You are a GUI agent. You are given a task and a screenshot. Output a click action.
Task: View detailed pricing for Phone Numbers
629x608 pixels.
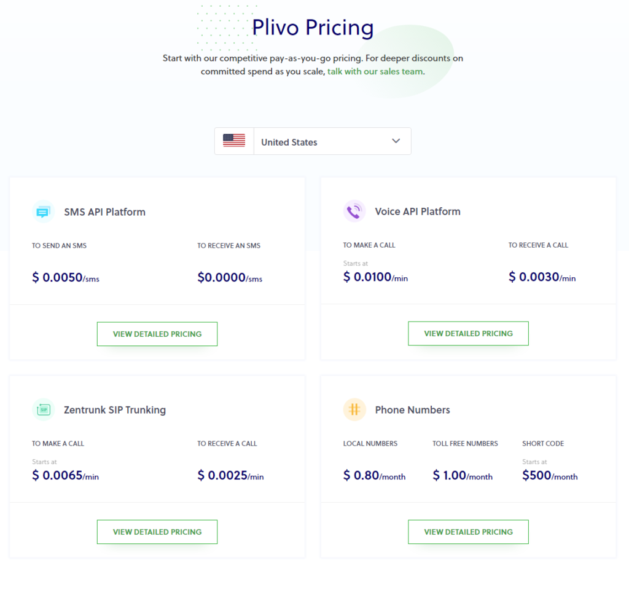468,532
